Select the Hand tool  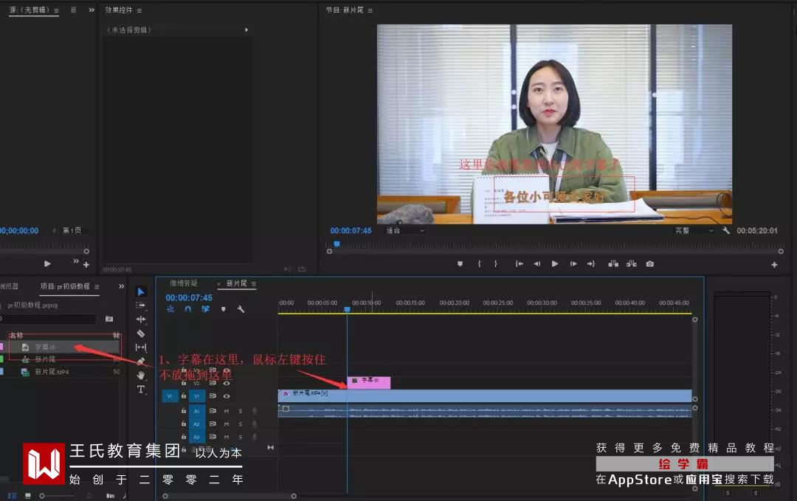(141, 375)
